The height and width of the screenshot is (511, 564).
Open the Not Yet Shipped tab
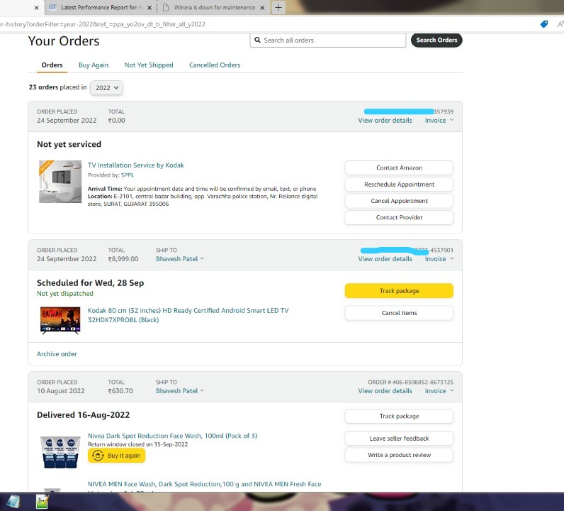pos(149,65)
